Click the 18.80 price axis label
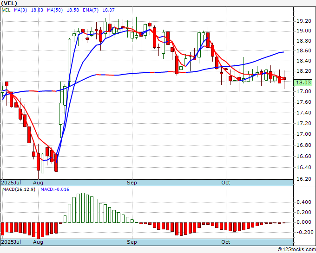Viewport: 316px width, 253px height. point(304,41)
